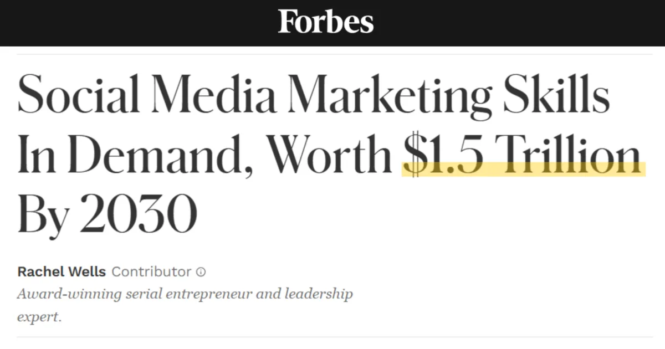Screen dimensions: 665x349
Task: Open Rachel Wells author profile link
Action: (62, 272)
